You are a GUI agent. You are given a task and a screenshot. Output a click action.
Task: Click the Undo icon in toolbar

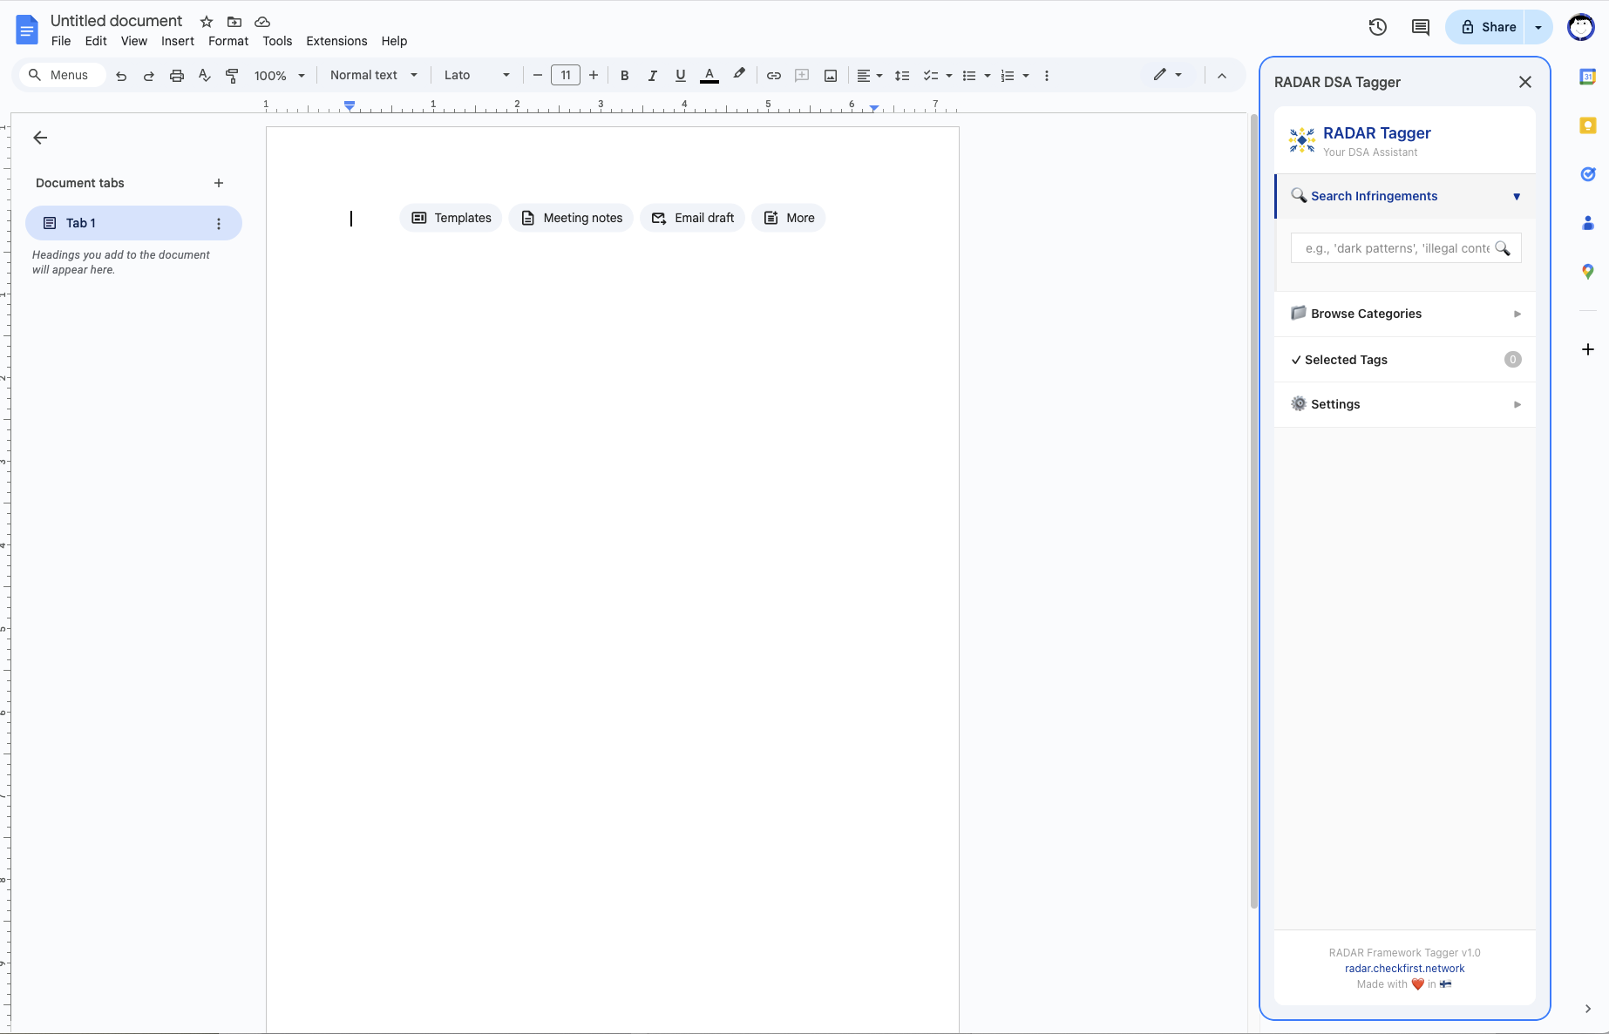(121, 76)
